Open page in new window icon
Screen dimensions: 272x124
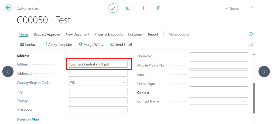pos(250,8)
